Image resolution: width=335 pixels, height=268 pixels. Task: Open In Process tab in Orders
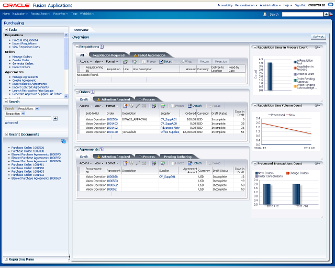coord(147,99)
